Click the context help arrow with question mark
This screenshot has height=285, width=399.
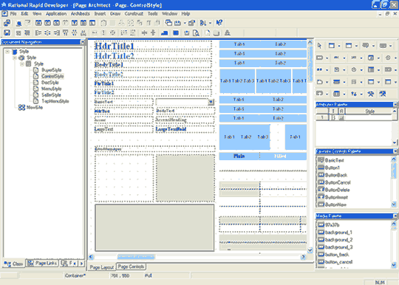[219, 23]
